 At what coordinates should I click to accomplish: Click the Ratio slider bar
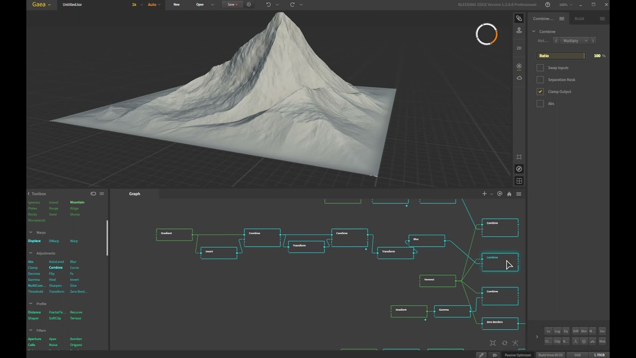point(561,56)
